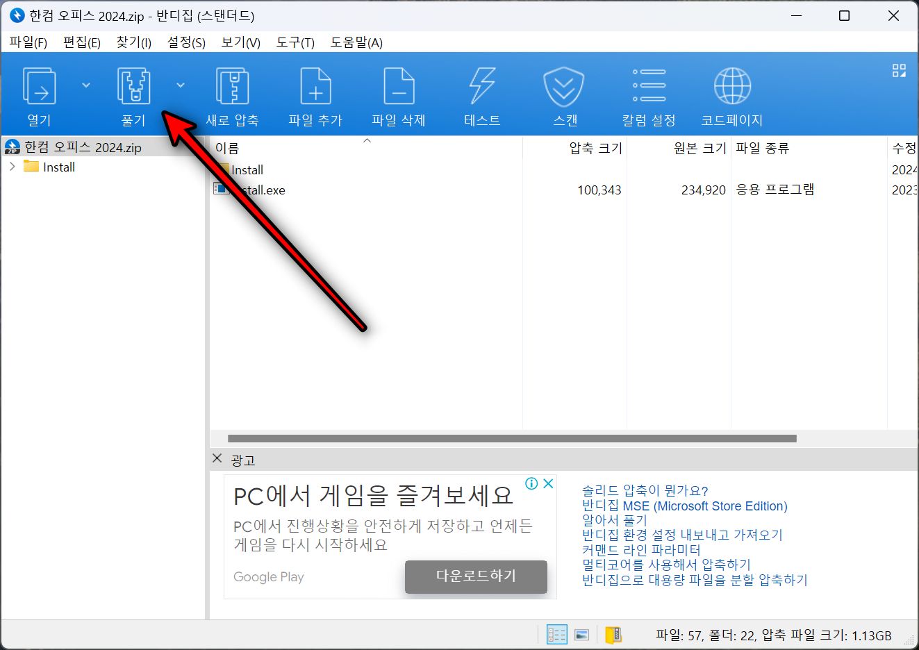Screen dimensions: 919x650
Task: Open the 반디집으로 대용량 파일을 분할 압축하기 link
Action: 695,580
